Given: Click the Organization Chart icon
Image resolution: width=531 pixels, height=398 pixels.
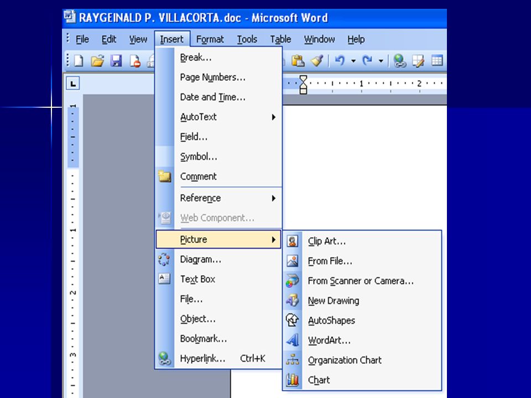Looking at the screenshot, I should (292, 360).
